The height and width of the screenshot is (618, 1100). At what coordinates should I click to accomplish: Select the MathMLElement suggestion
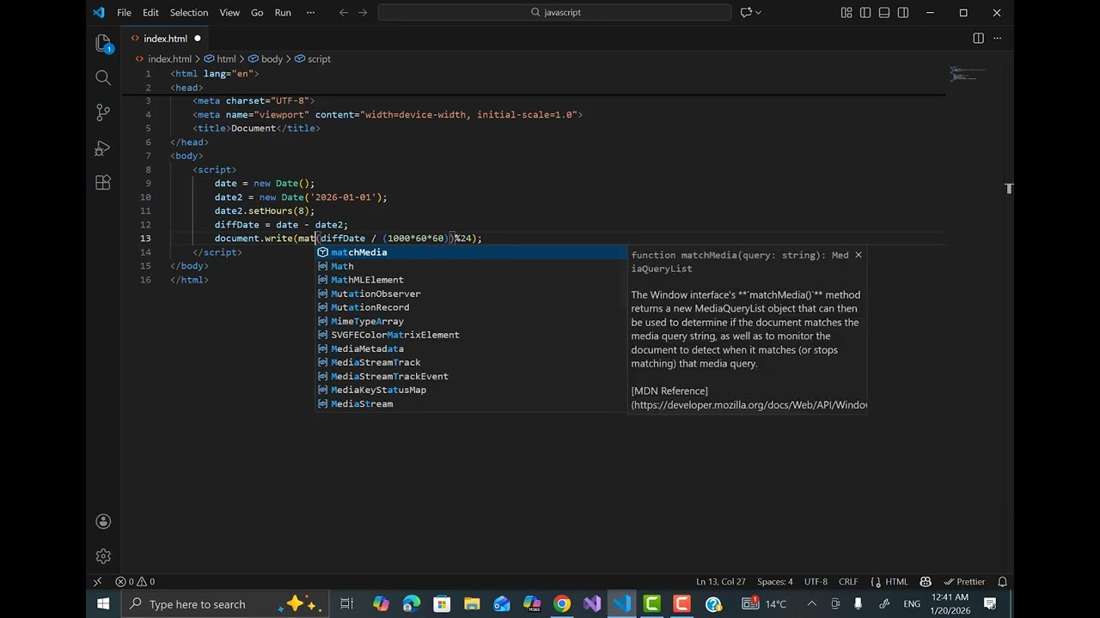tap(471, 280)
